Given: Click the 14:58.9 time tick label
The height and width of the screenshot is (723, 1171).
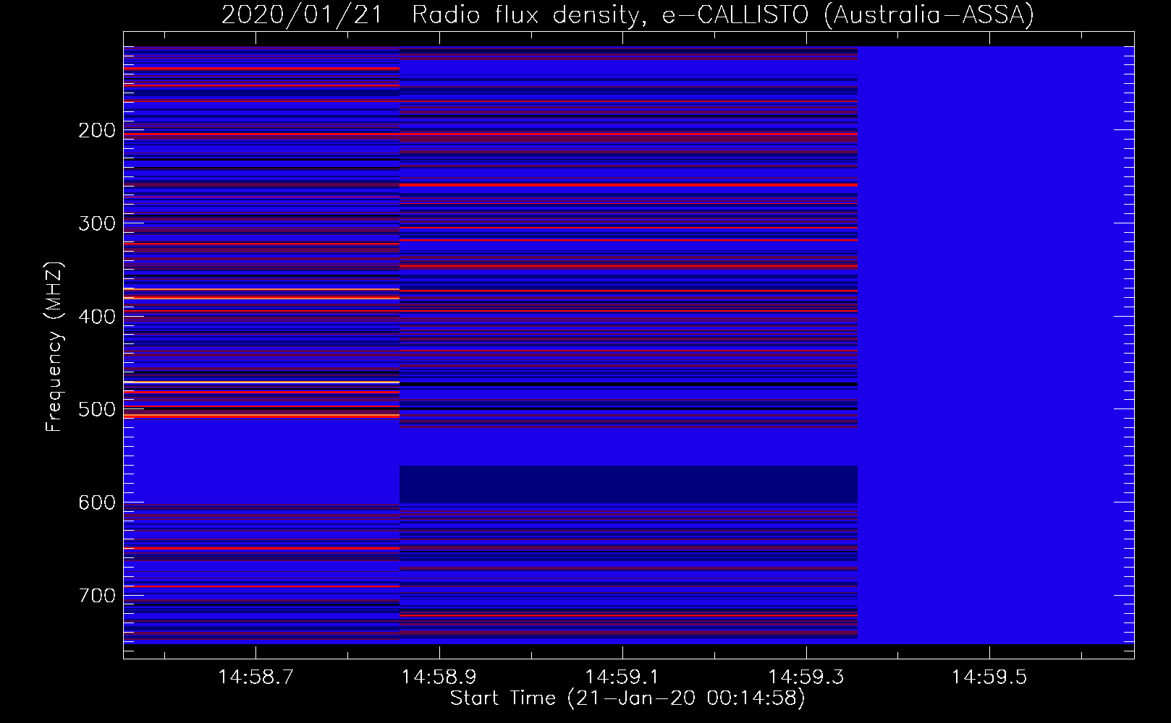Looking at the screenshot, I should pyautogui.click(x=439, y=677).
